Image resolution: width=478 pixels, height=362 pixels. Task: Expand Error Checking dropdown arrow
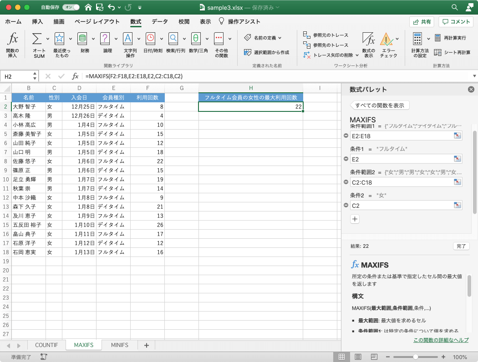[x=397, y=39]
